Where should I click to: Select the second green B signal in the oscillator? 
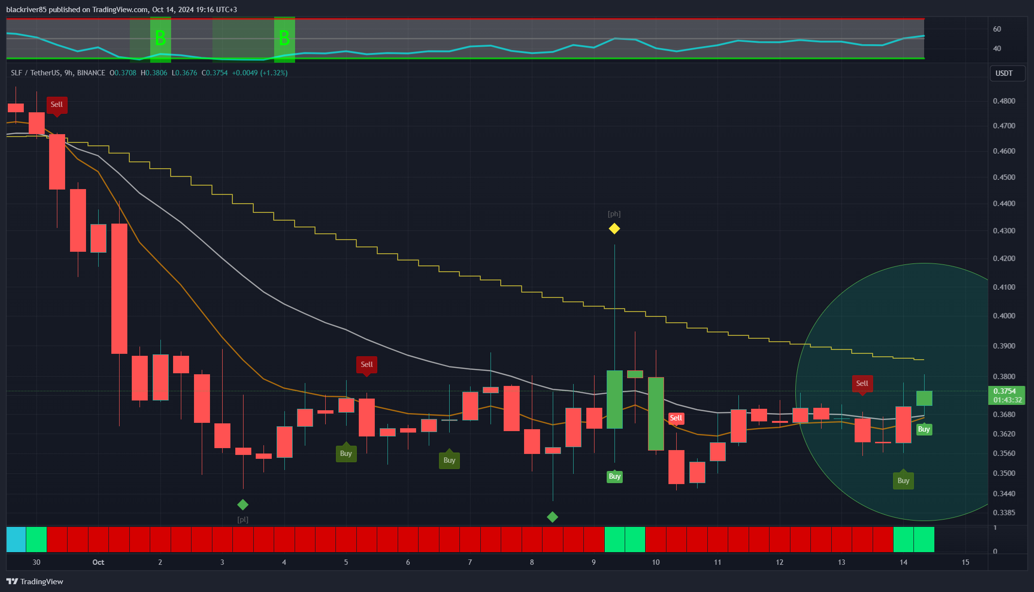[284, 38]
